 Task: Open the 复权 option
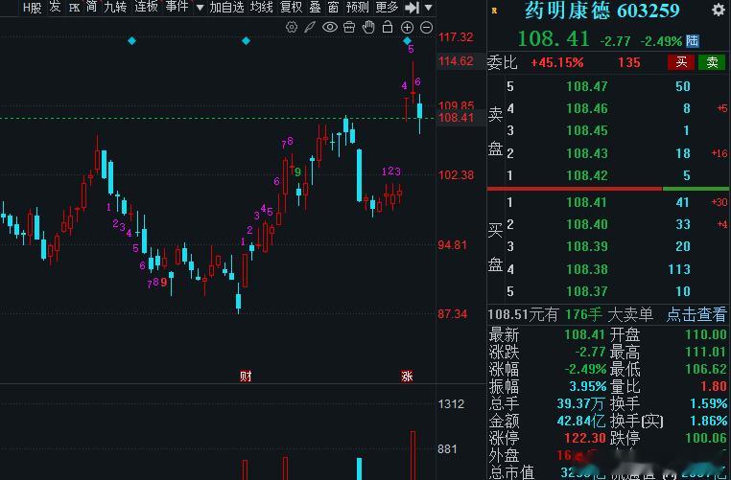292,7
